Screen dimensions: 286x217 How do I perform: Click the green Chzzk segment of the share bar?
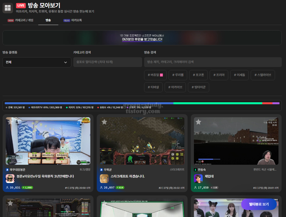(218, 103)
